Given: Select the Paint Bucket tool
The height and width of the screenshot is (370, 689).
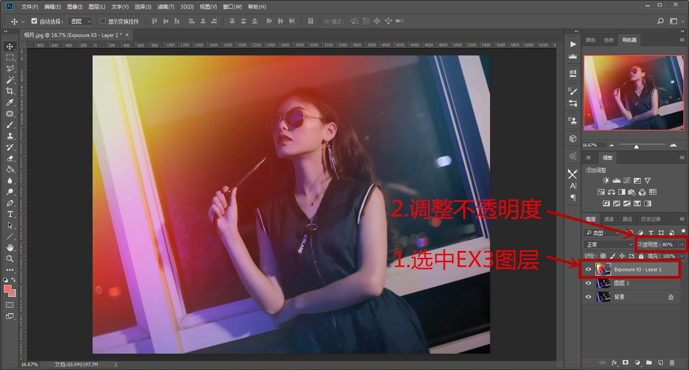Looking at the screenshot, I should [x=10, y=169].
